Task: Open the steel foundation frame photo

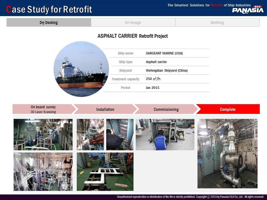Action: pos(105,172)
